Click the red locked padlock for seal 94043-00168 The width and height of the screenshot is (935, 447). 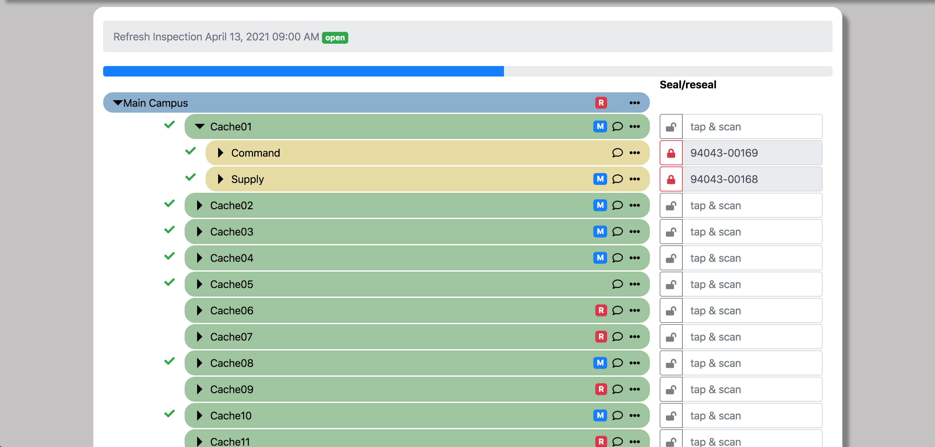pos(671,179)
